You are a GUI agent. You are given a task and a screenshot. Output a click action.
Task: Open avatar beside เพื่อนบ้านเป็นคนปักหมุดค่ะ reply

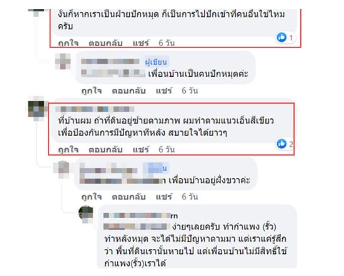click(63, 61)
